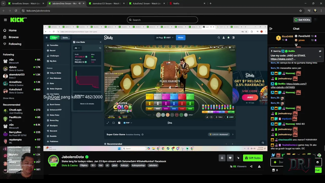Click Get KICKs button
The image size is (325, 183).
tap(302, 20)
